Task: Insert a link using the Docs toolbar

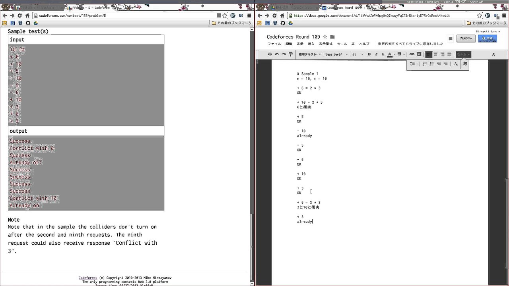Action: tap(412, 54)
